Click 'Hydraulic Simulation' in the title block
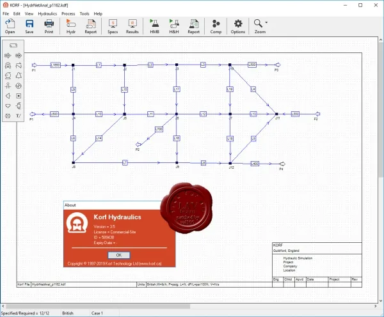 click(298, 258)
